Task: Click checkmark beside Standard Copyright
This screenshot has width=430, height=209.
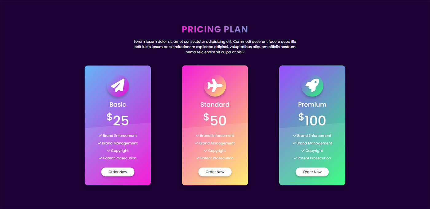Action: [x=206, y=150]
